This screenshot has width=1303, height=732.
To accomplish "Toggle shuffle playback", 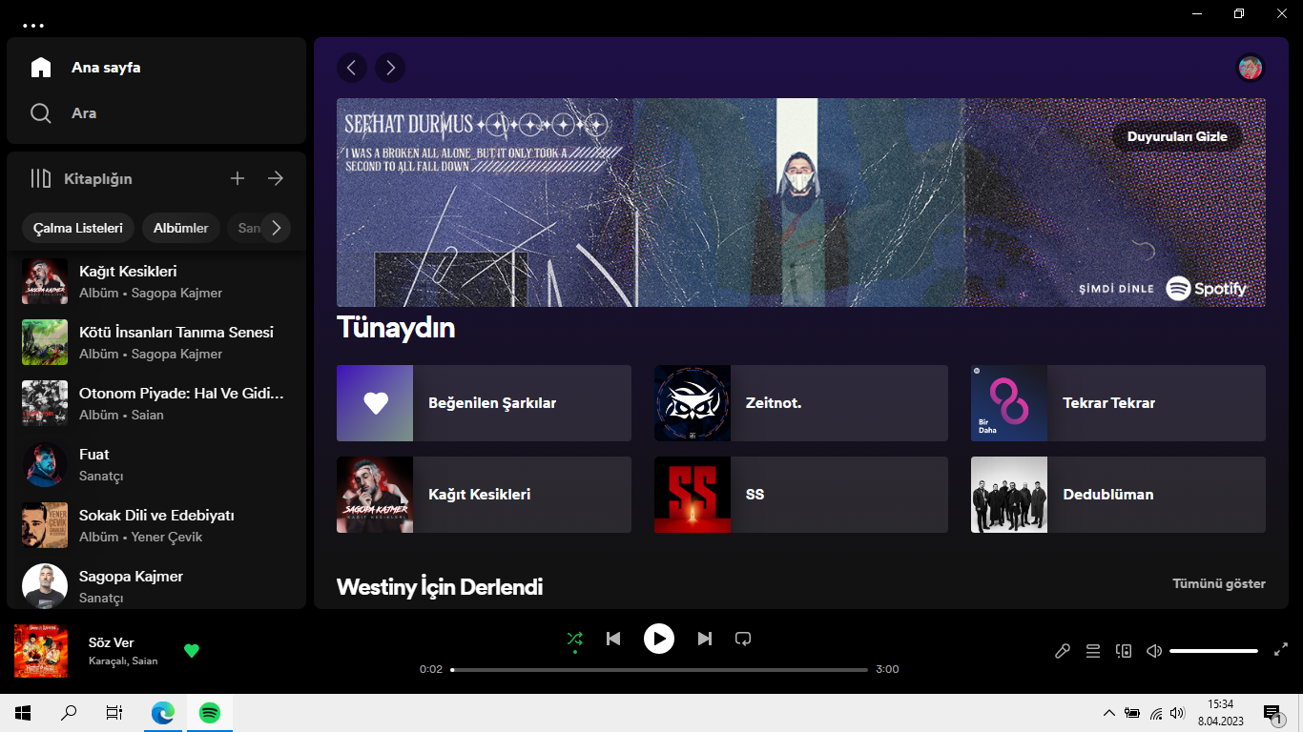I will click(574, 639).
